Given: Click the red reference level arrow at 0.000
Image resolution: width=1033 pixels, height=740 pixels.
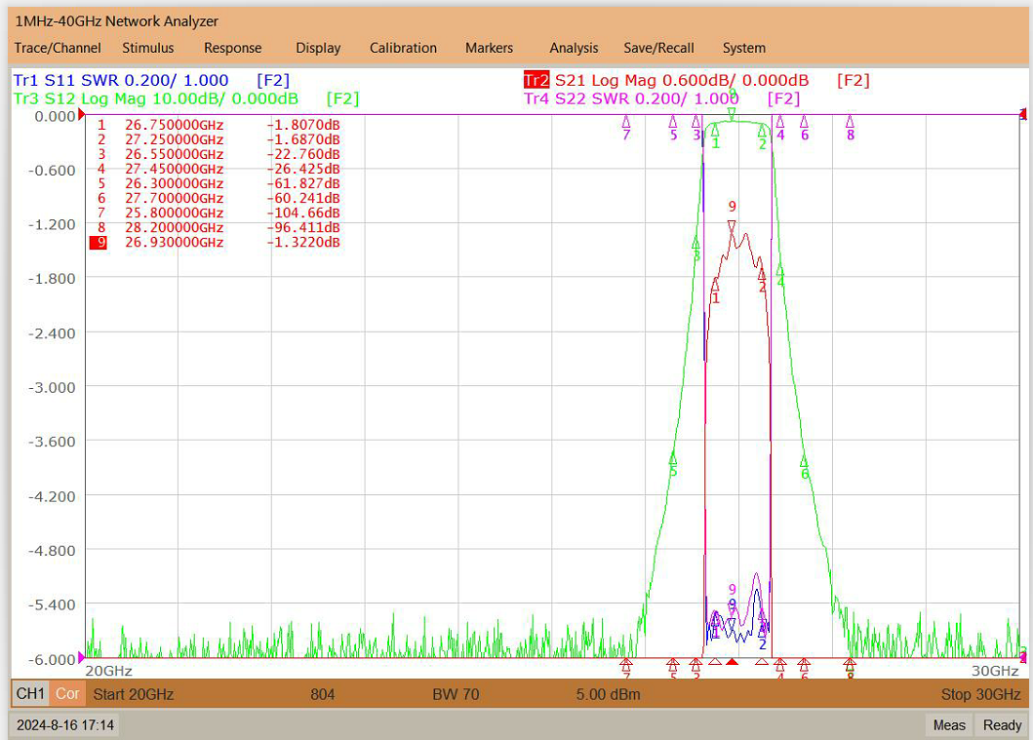Looking at the screenshot, I should click(x=82, y=115).
